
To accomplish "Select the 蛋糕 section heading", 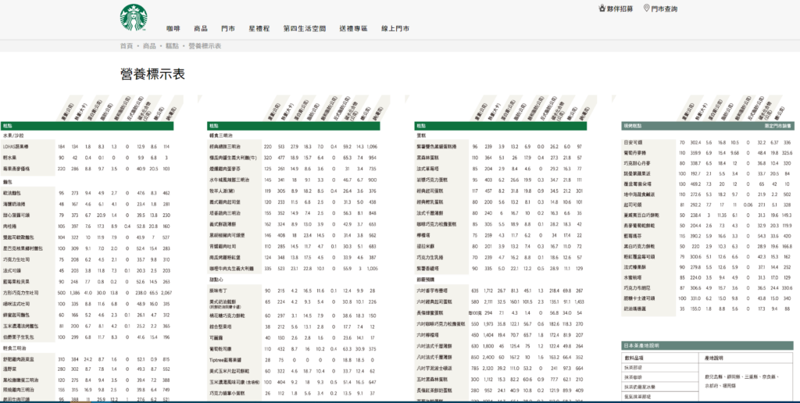I will (x=421, y=136).
